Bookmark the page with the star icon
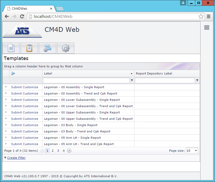 coord(201,17)
